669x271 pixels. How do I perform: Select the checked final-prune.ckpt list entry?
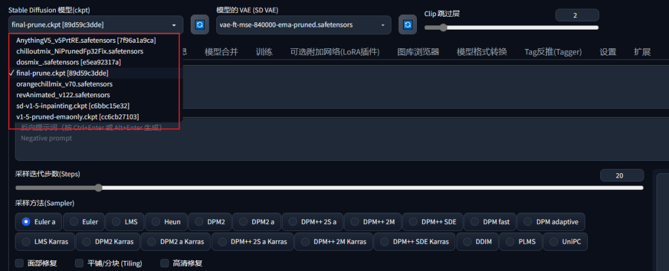[x=95, y=73]
